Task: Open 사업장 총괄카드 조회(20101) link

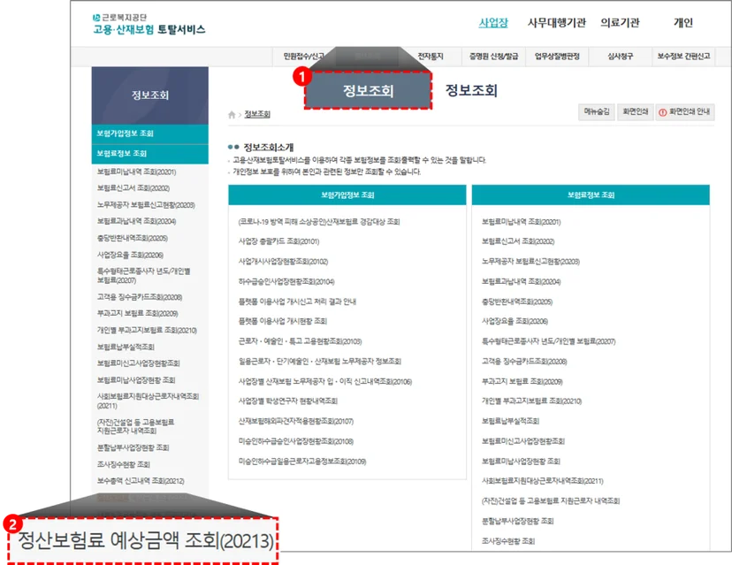Action: coord(278,241)
